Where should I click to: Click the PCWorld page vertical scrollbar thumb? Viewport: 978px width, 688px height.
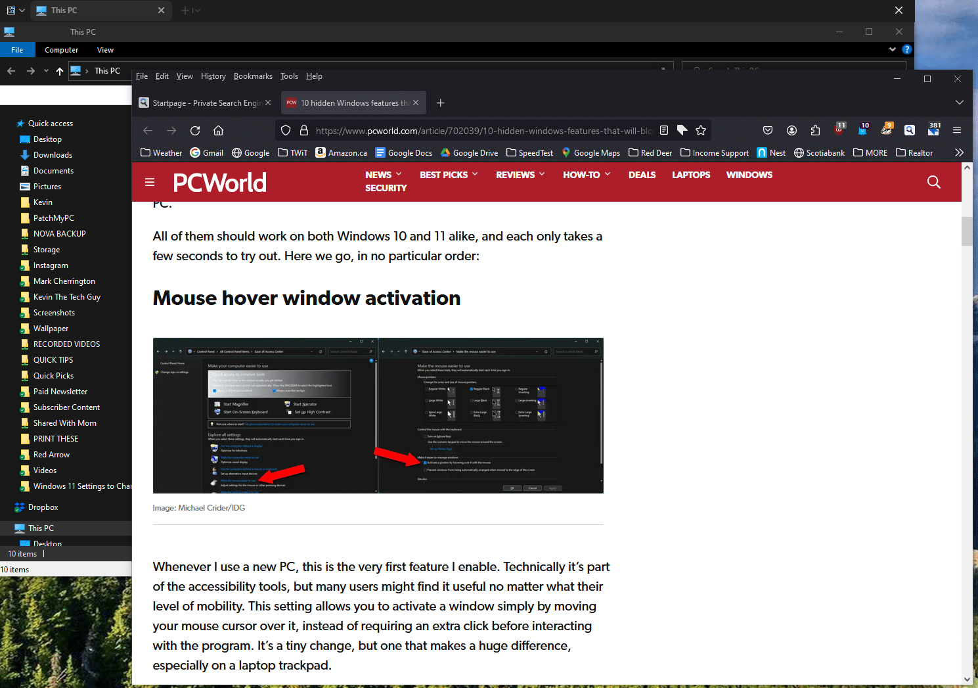967,231
